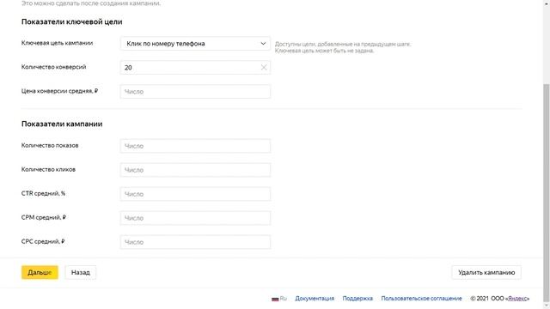Click the Количество конверсий input with 20
The image size is (550, 309).
[195, 67]
